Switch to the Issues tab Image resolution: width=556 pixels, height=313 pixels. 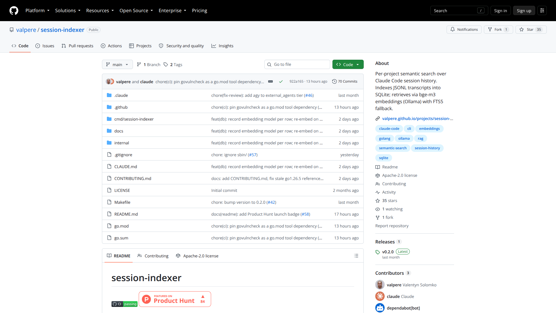pos(45,46)
